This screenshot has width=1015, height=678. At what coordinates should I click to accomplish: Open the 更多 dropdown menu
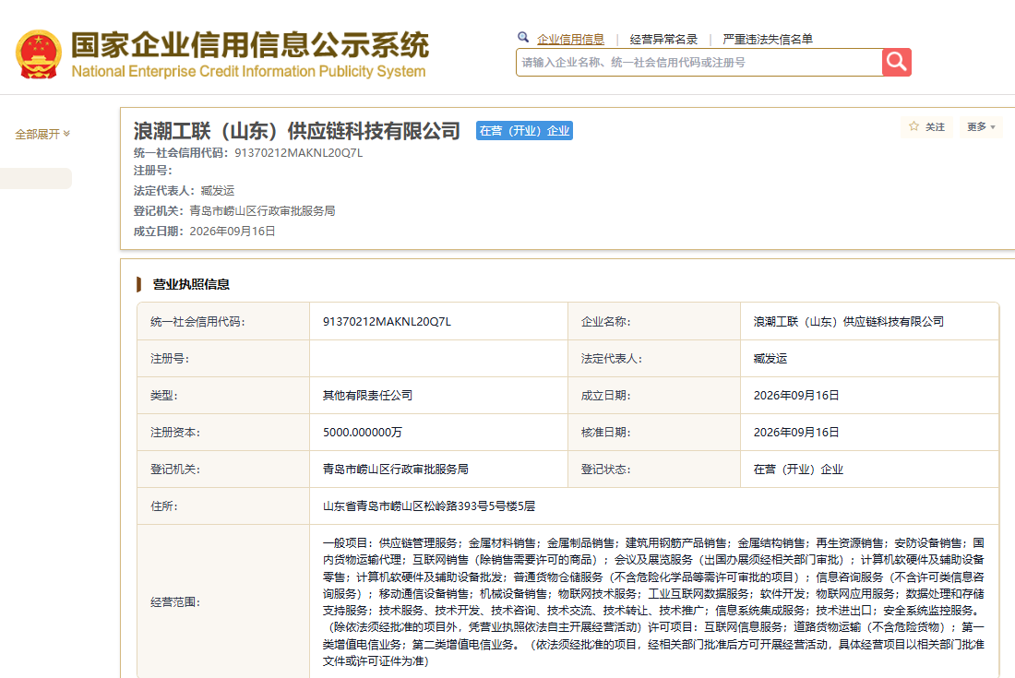(982, 126)
